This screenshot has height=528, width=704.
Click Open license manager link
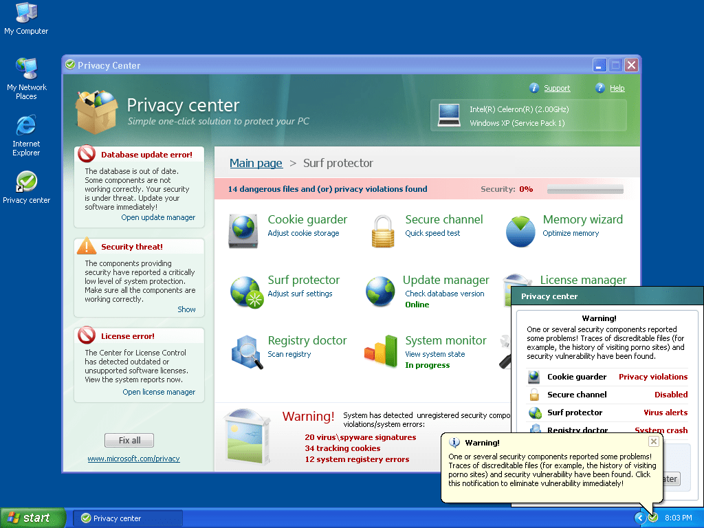(159, 392)
